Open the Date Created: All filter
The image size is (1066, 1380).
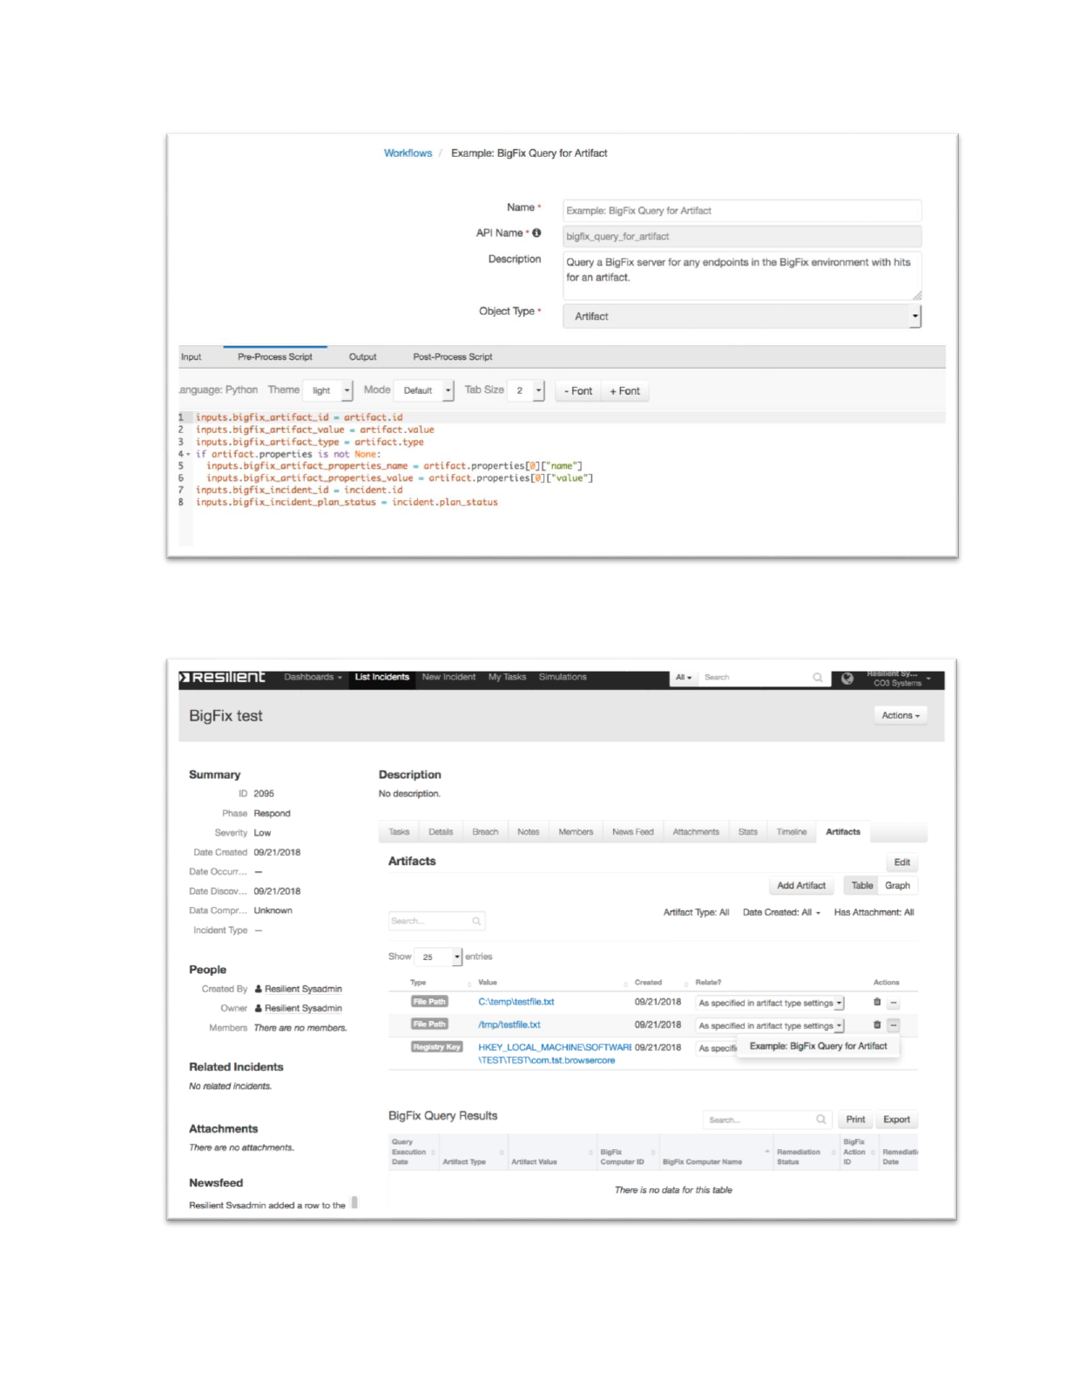[781, 912]
